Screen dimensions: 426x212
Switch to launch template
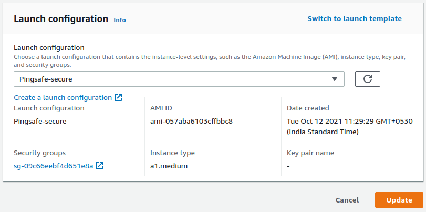tap(355, 19)
